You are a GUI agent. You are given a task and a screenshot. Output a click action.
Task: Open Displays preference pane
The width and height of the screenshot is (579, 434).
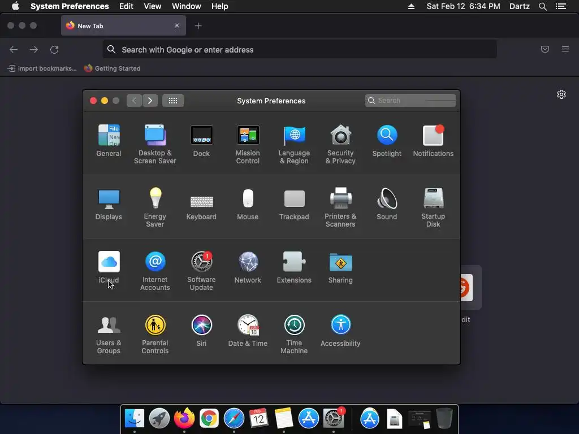tap(109, 205)
